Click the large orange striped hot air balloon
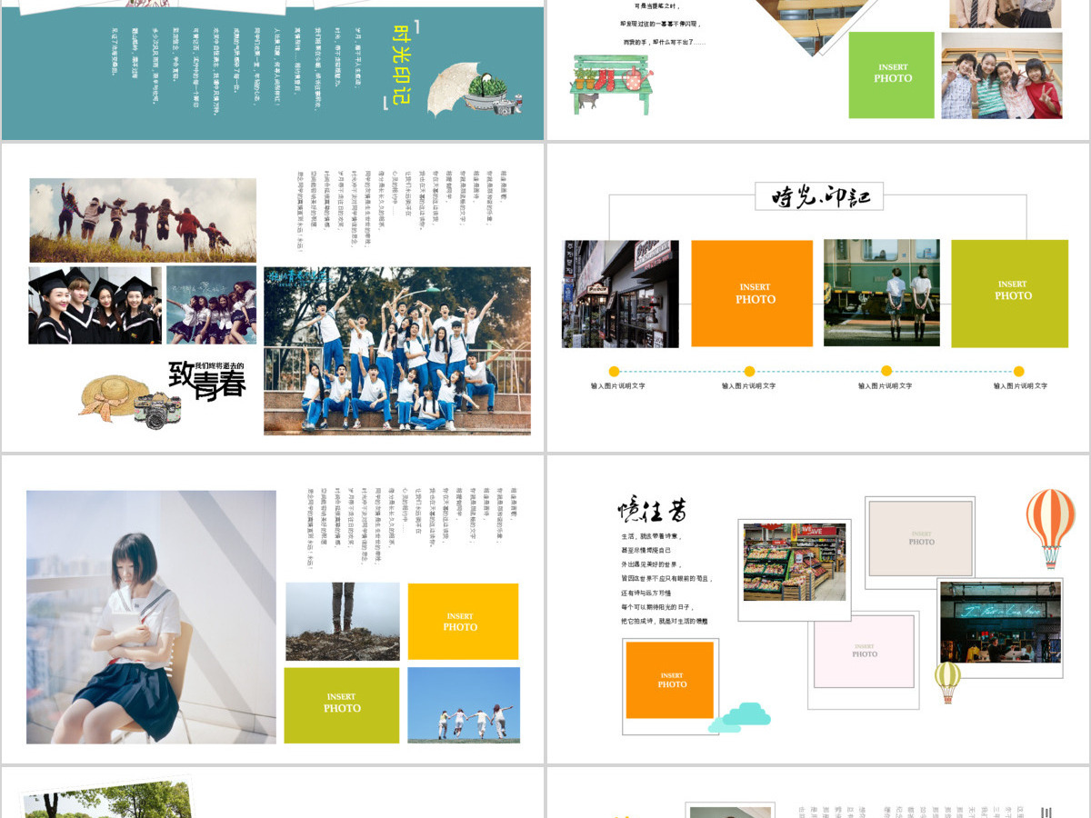Viewport: 1091px width, 818px height. 1050,527
